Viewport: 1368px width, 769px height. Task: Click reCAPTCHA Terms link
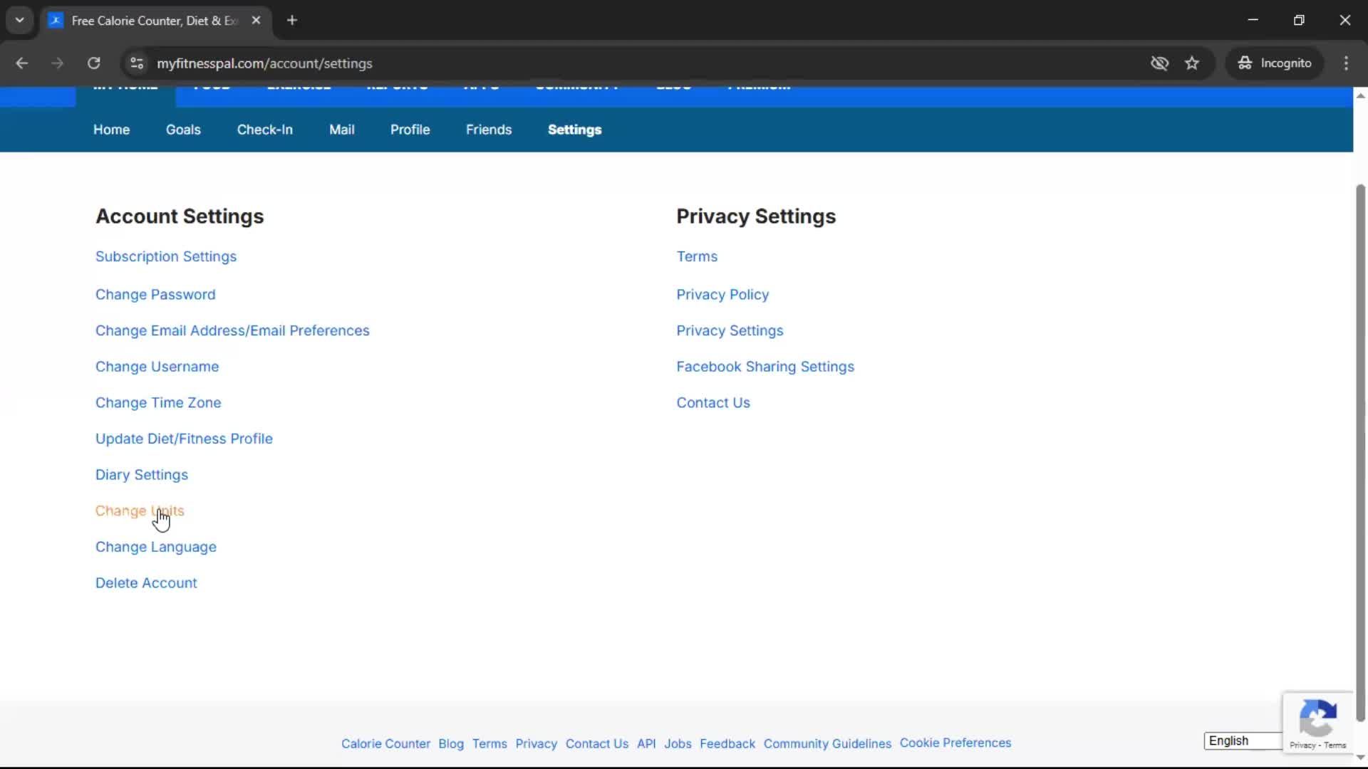[1335, 746]
